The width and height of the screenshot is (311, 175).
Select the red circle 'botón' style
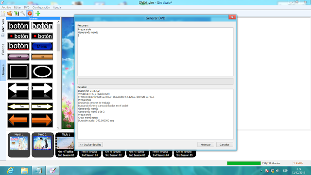(x=18, y=36)
